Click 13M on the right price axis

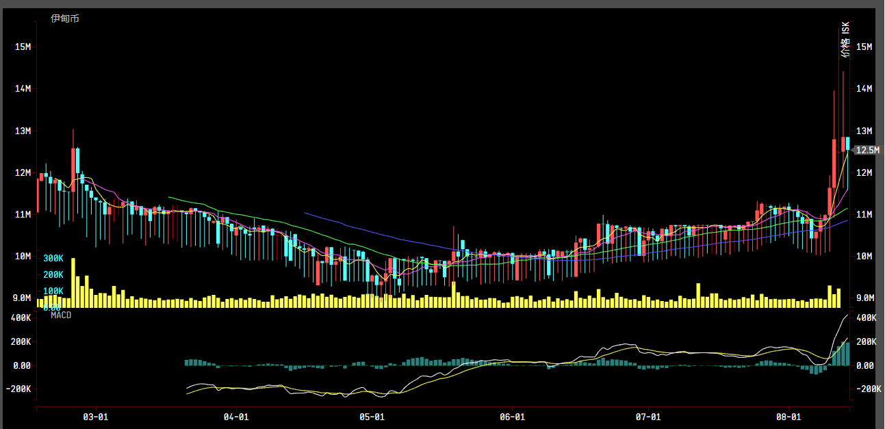[864, 131]
